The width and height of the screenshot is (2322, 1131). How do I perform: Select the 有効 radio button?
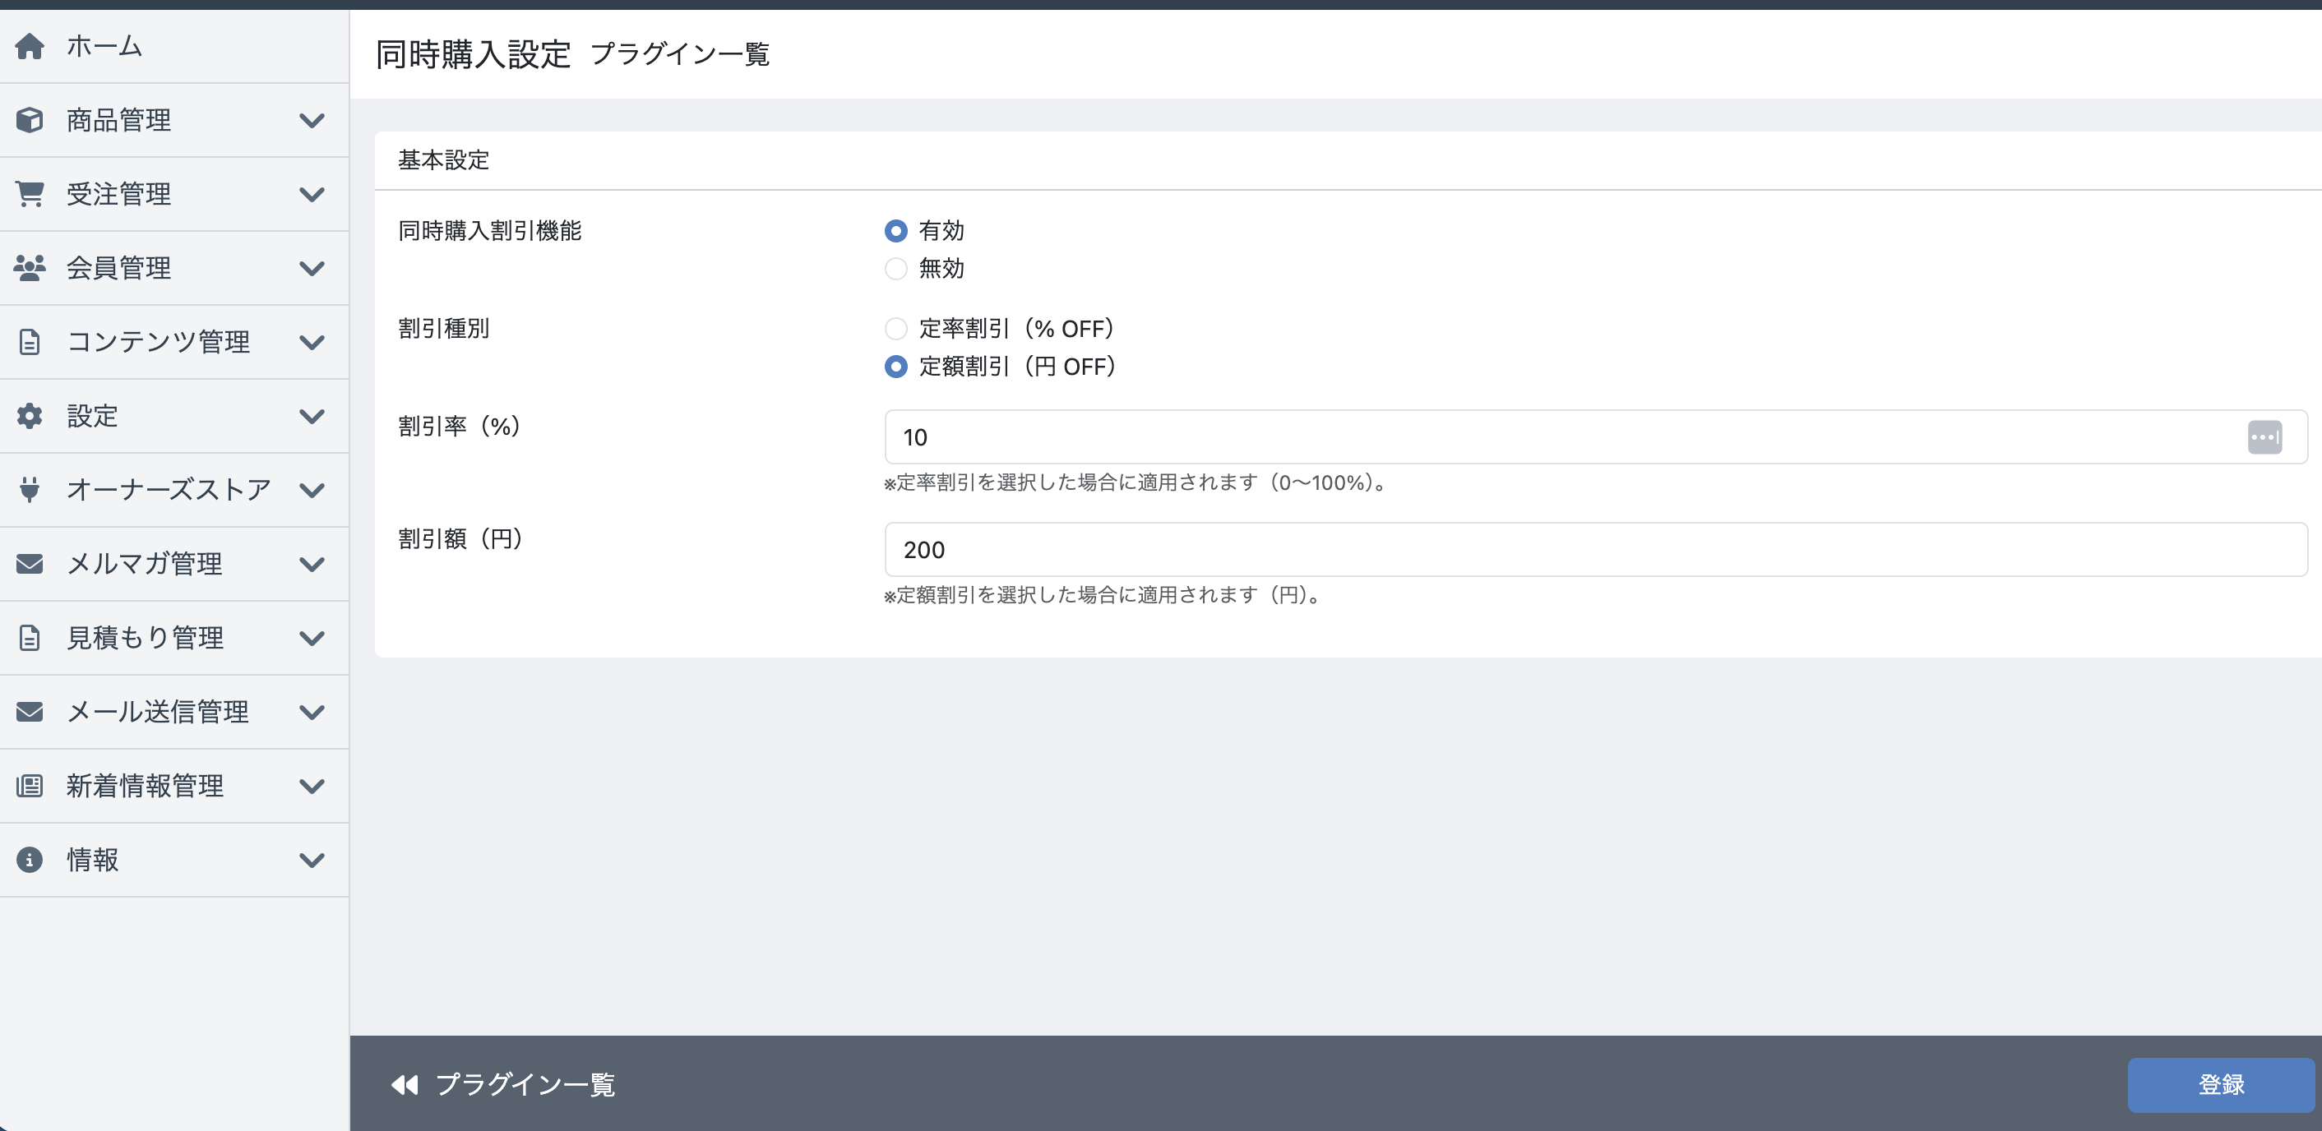(896, 231)
